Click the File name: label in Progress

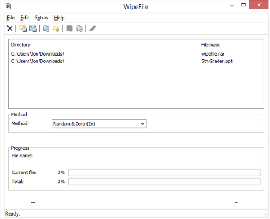[x=22, y=156]
